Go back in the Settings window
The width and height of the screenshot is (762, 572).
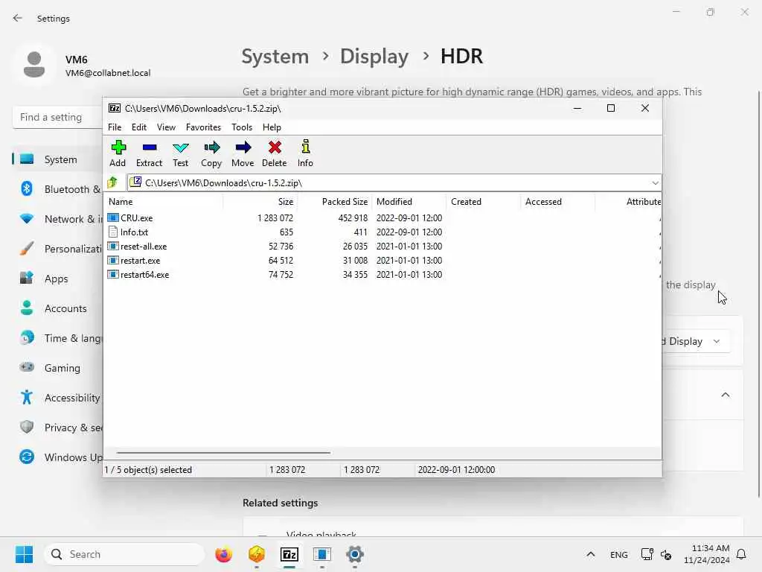pos(18,18)
